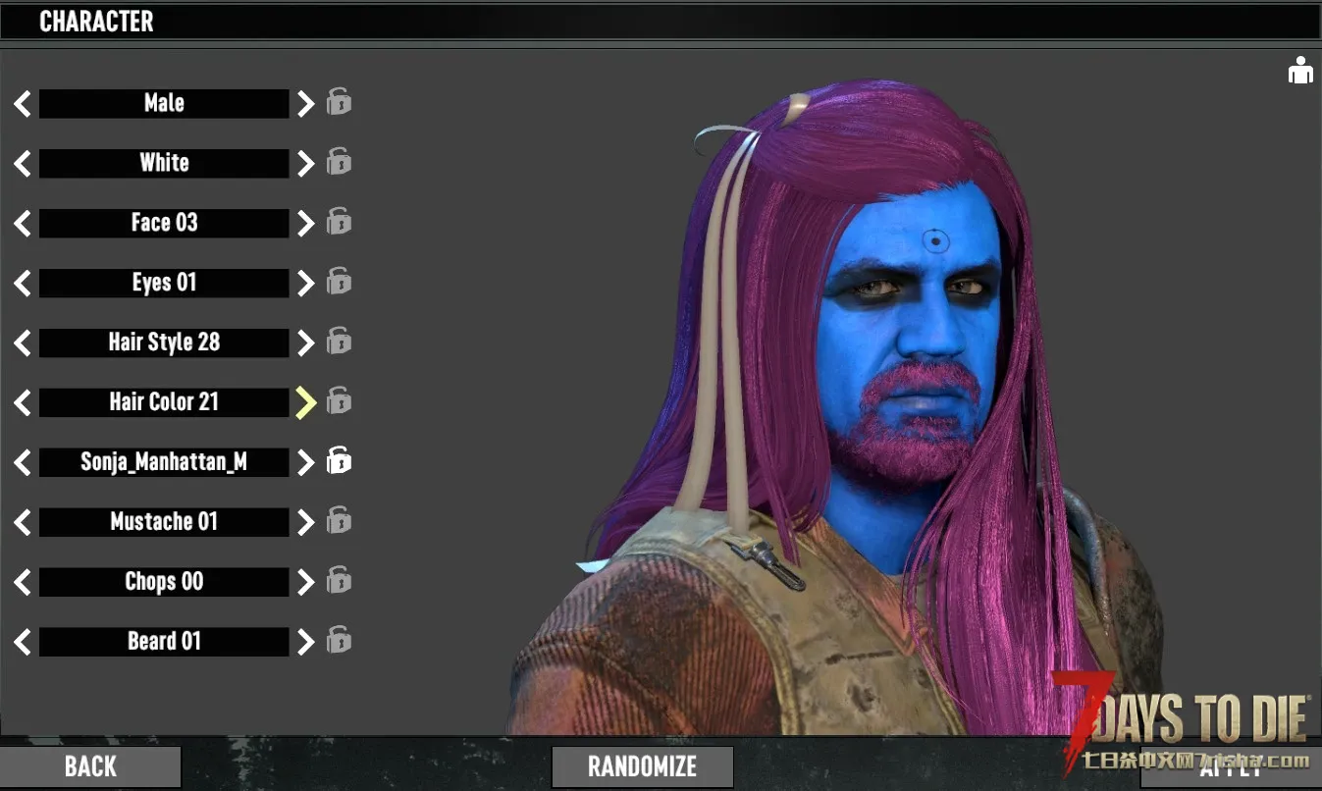Viewport: 1322px width, 791px height.
Task: Toggle lock next to Male gender option
Action: (x=339, y=102)
